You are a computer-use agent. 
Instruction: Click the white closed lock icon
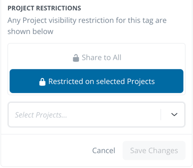coord(42,82)
